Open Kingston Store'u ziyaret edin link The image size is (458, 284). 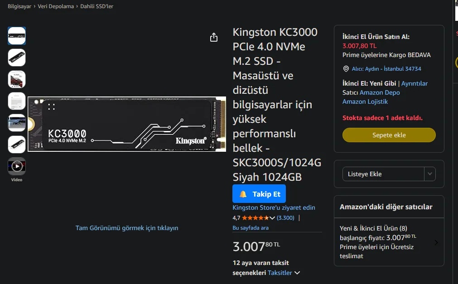click(x=274, y=207)
